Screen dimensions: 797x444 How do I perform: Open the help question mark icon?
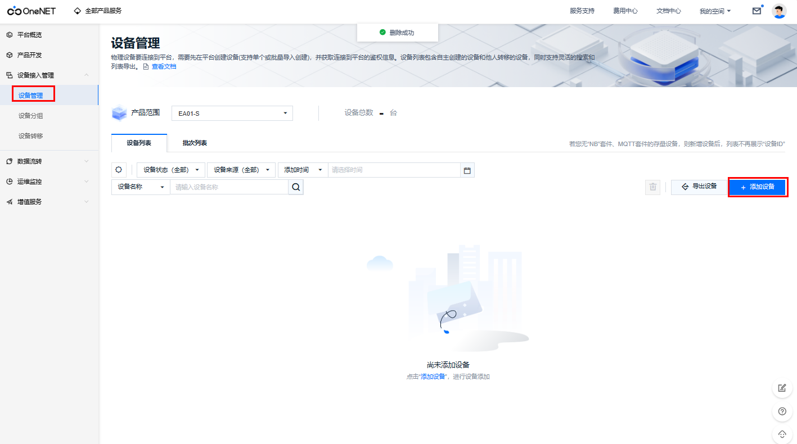click(x=782, y=411)
